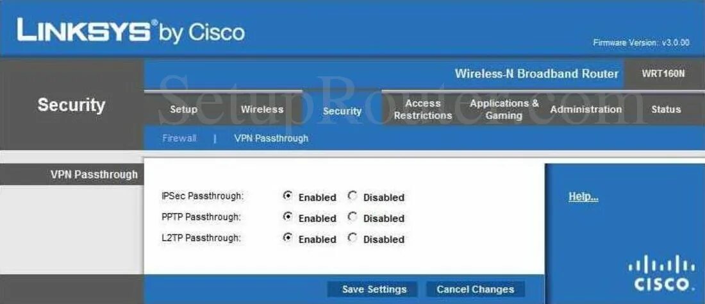View the Status tab
Screen dimensions: 705x304
click(666, 109)
